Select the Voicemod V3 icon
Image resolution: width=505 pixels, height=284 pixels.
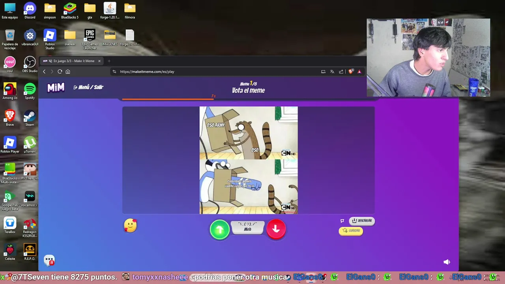30,198
